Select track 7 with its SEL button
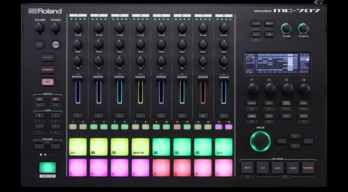Image resolution: width=348 pixels, height=192 pixels. point(203,116)
